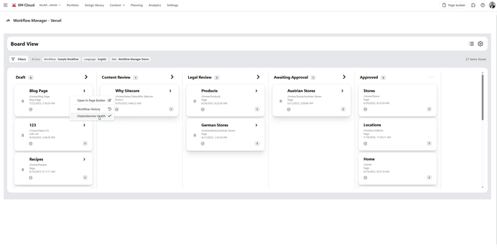Screen dimensions: 497x248
Task: Click the drag handle on Blog Page card
Action: pyautogui.click(x=23, y=101)
